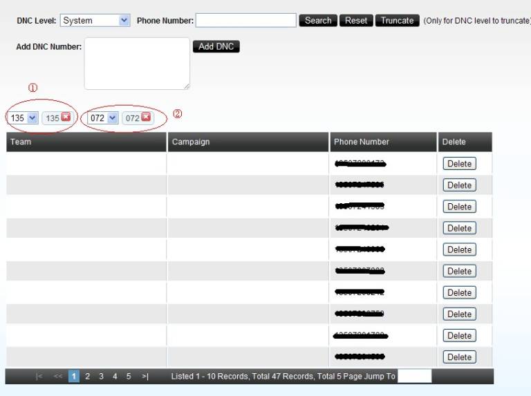
Task: Go to the last page arrow
Action: [145, 377]
